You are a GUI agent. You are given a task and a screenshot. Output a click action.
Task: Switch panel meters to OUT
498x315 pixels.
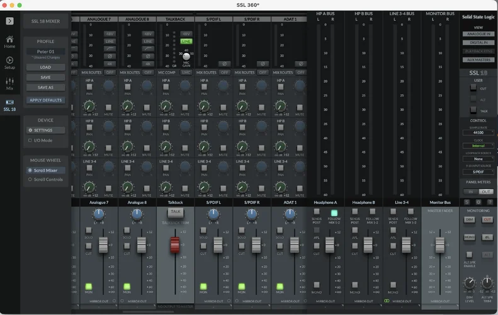[486, 192]
